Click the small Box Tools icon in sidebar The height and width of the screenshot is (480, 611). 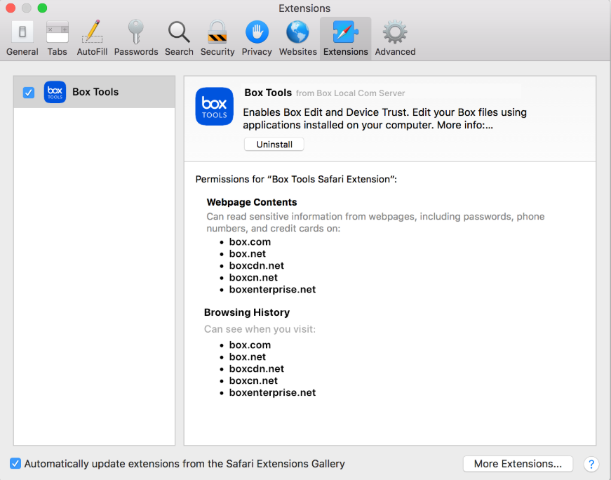(55, 92)
